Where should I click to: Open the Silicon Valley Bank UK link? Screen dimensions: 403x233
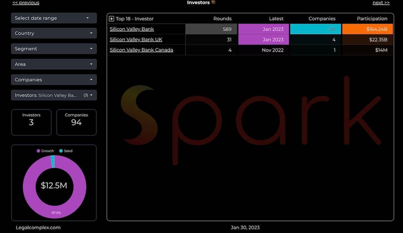click(x=136, y=40)
